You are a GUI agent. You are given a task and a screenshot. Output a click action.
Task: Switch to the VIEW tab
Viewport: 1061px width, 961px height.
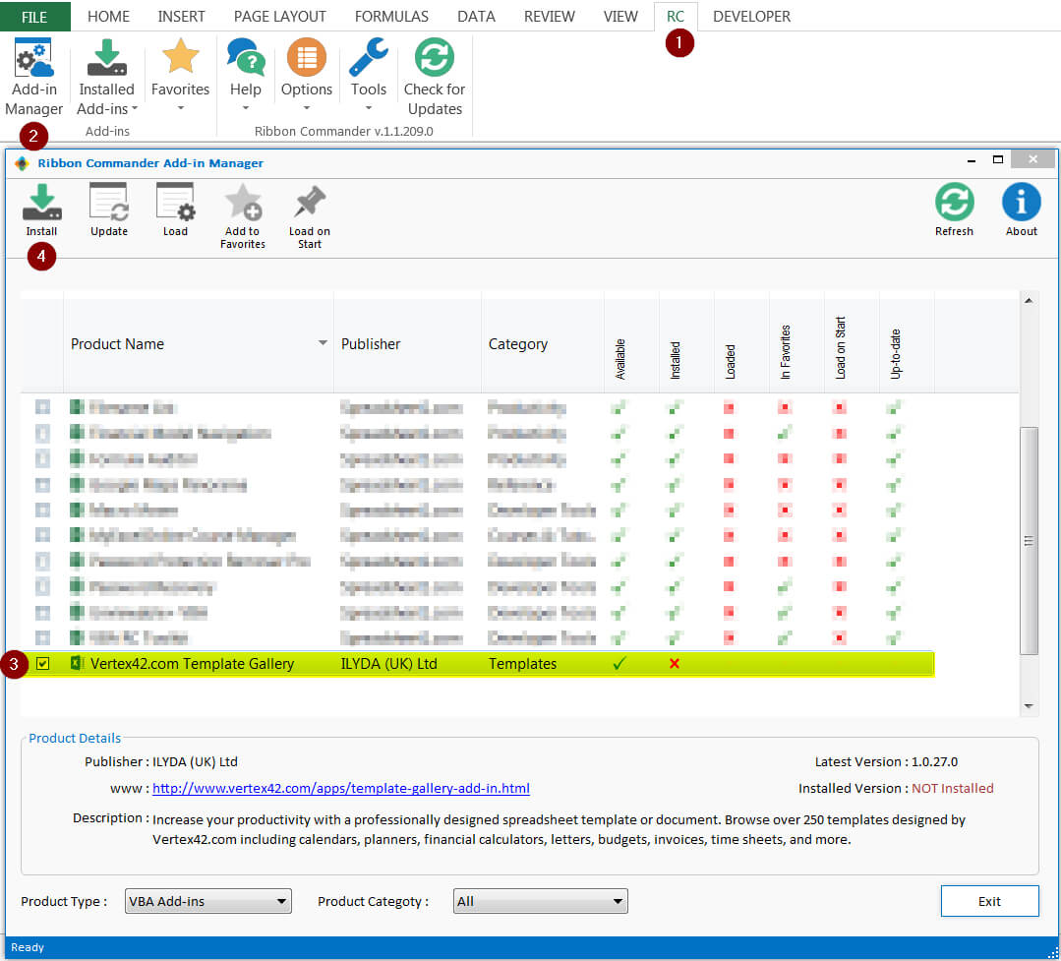[620, 17]
